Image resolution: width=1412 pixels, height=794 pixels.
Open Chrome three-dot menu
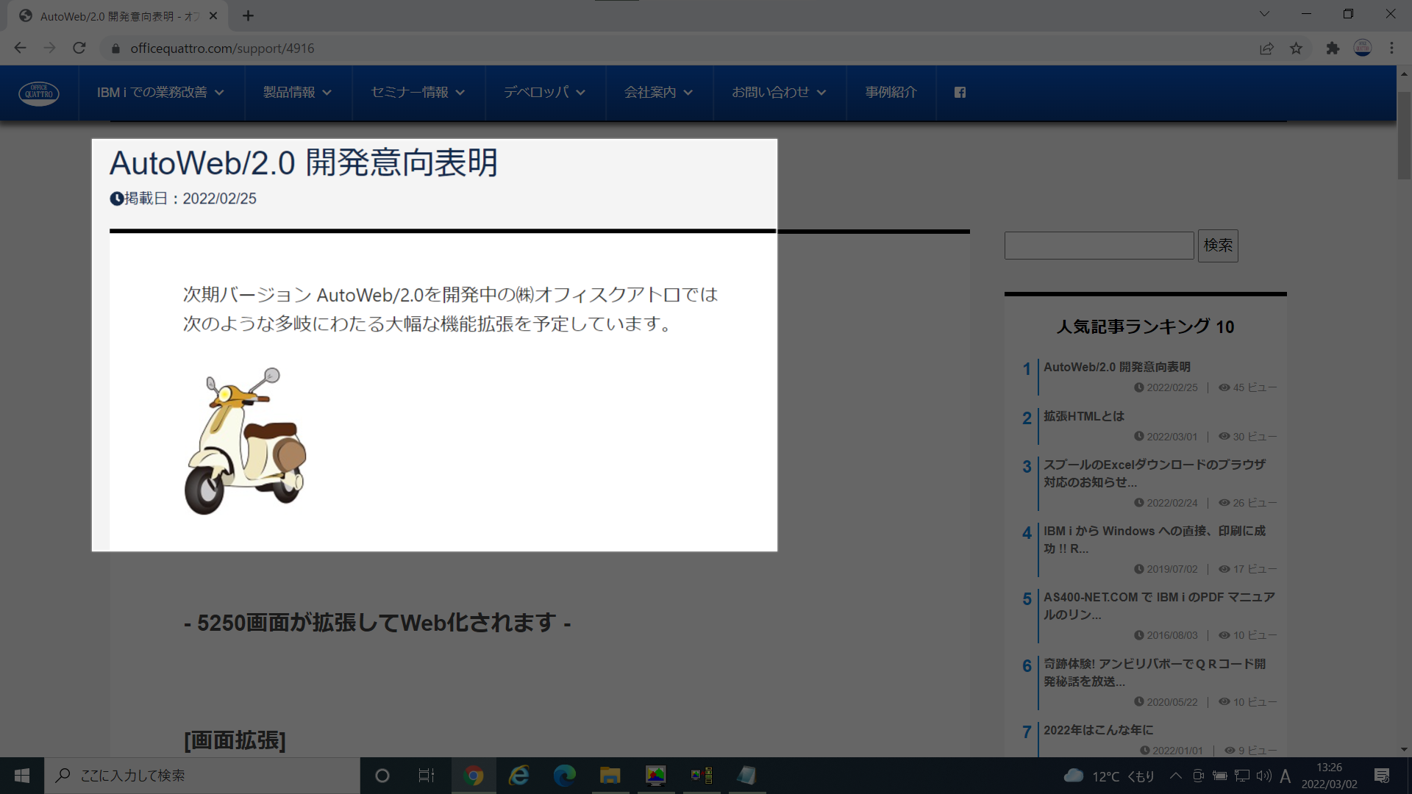[1391, 49]
